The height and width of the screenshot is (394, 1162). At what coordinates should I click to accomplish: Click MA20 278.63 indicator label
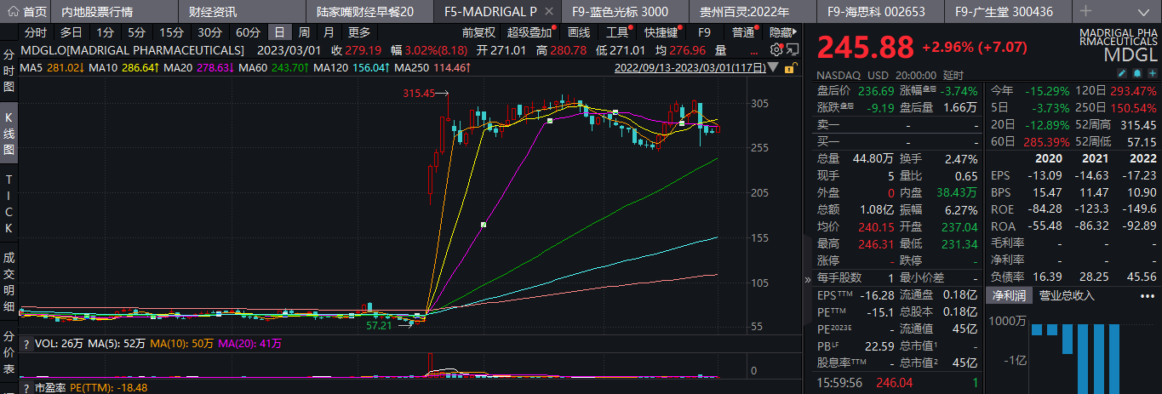coord(200,67)
